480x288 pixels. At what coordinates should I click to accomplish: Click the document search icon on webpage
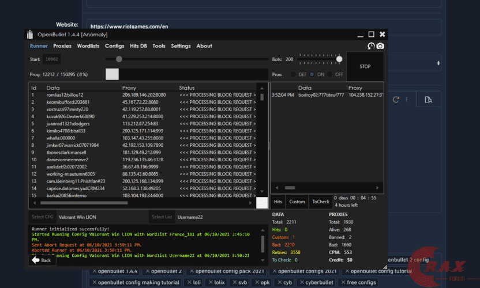(x=428, y=100)
